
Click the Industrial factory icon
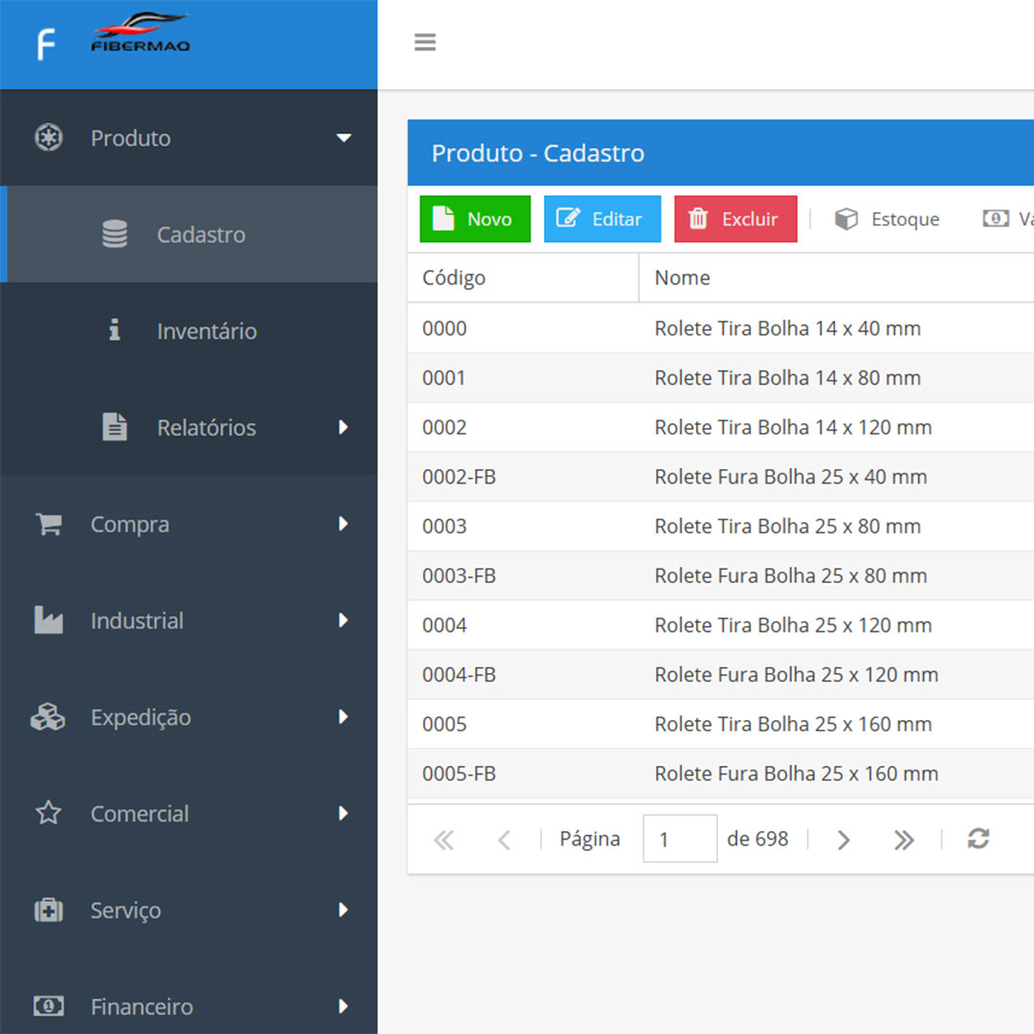[49, 619]
